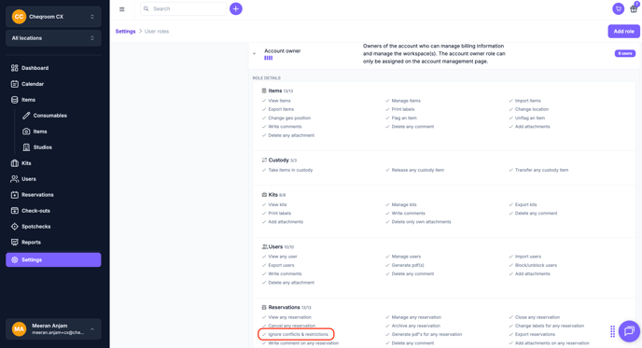The height and width of the screenshot is (348, 642).
Task: Open the chat support bubble
Action: [x=629, y=331]
